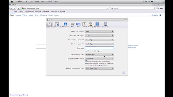Open the Safari settings gear menu
This screenshot has width=173, height=97.
162,8
